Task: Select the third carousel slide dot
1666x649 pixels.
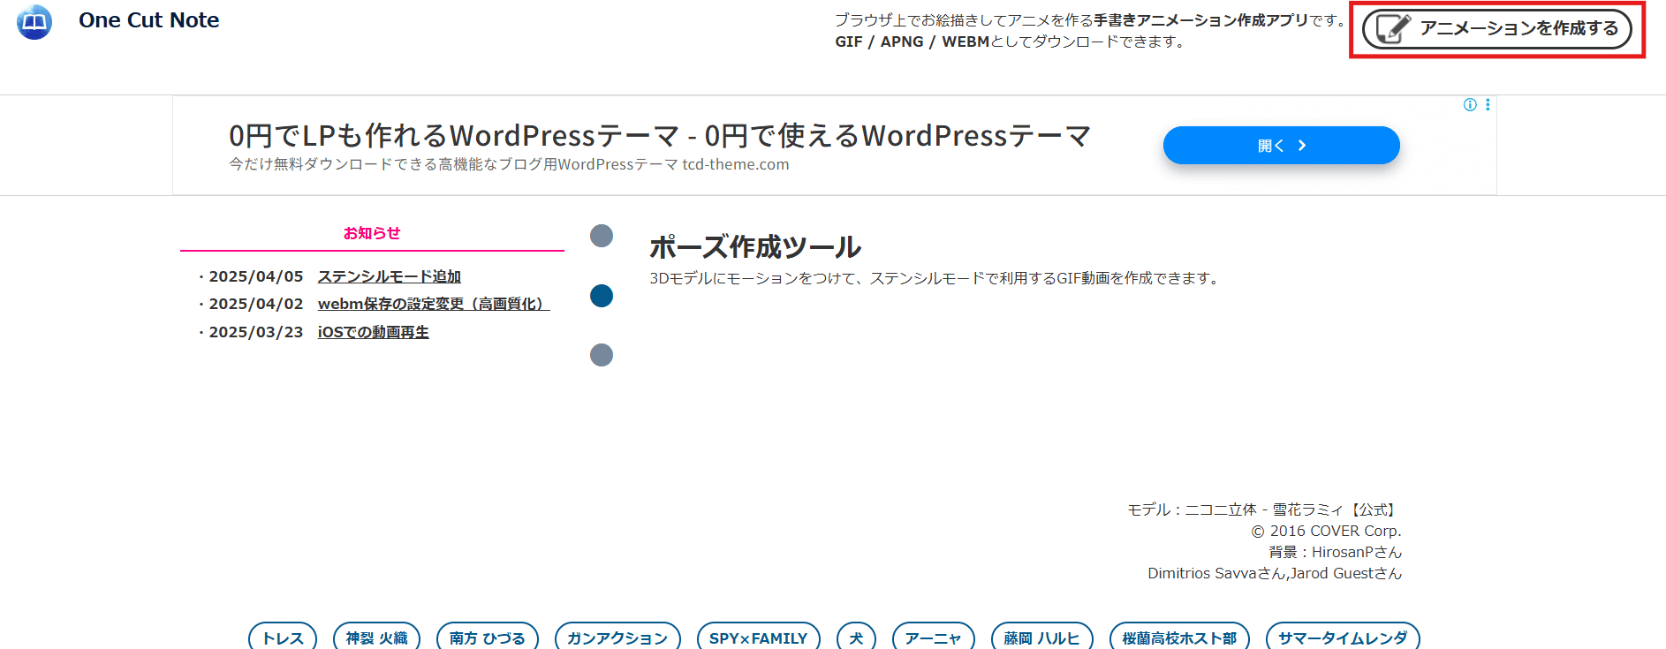Action: 602,355
